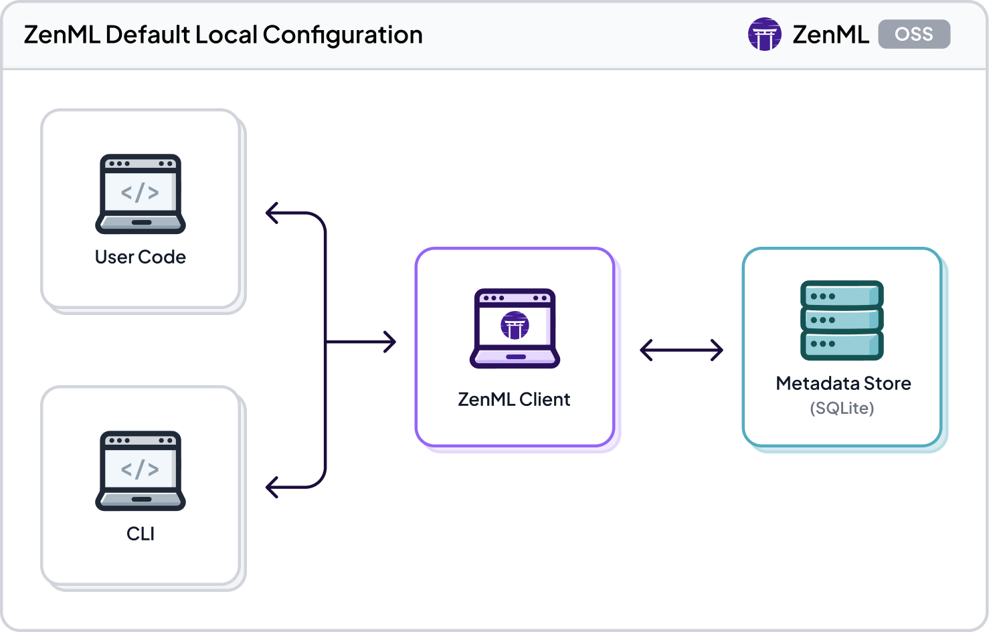Click the ZenML torii gate logo
This screenshot has width=989, height=632.
click(x=765, y=34)
